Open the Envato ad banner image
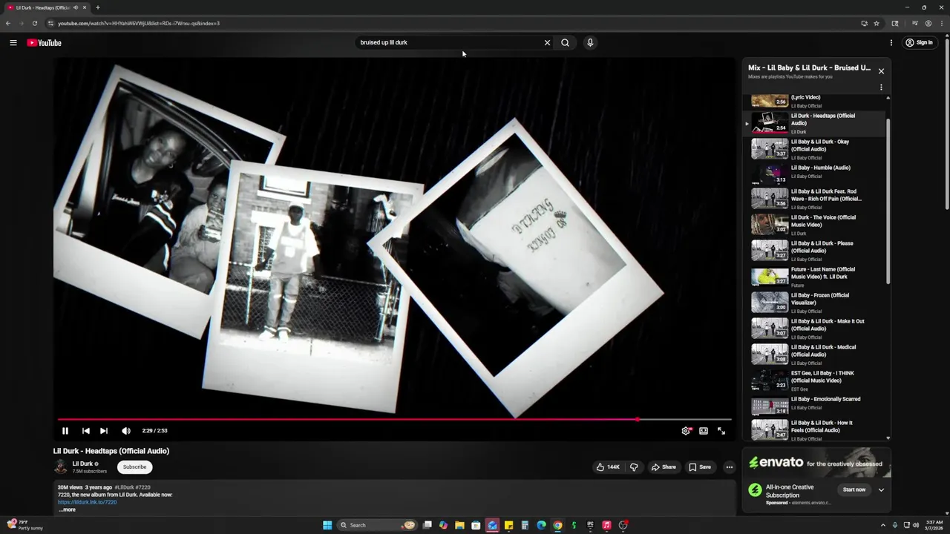 pos(816,463)
